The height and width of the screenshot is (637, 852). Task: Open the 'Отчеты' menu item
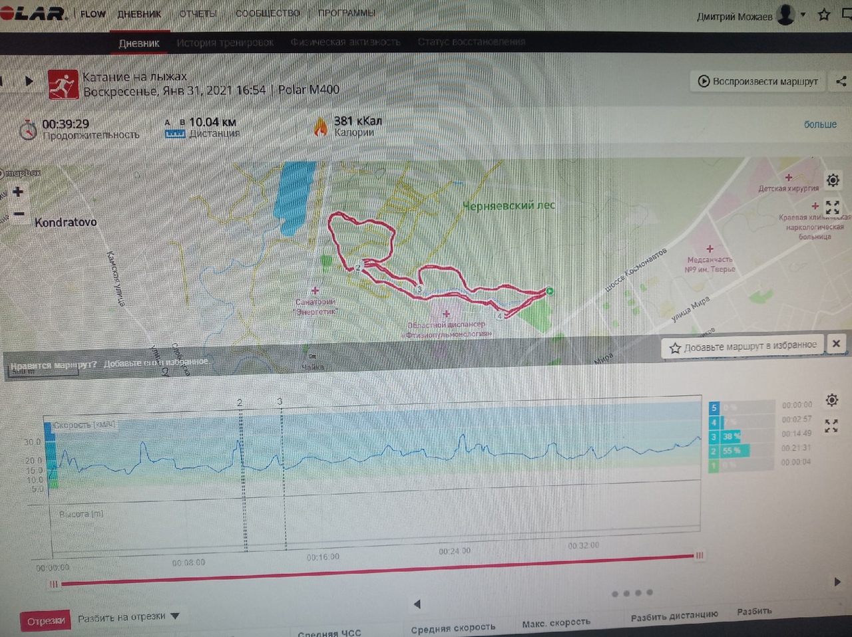198,13
